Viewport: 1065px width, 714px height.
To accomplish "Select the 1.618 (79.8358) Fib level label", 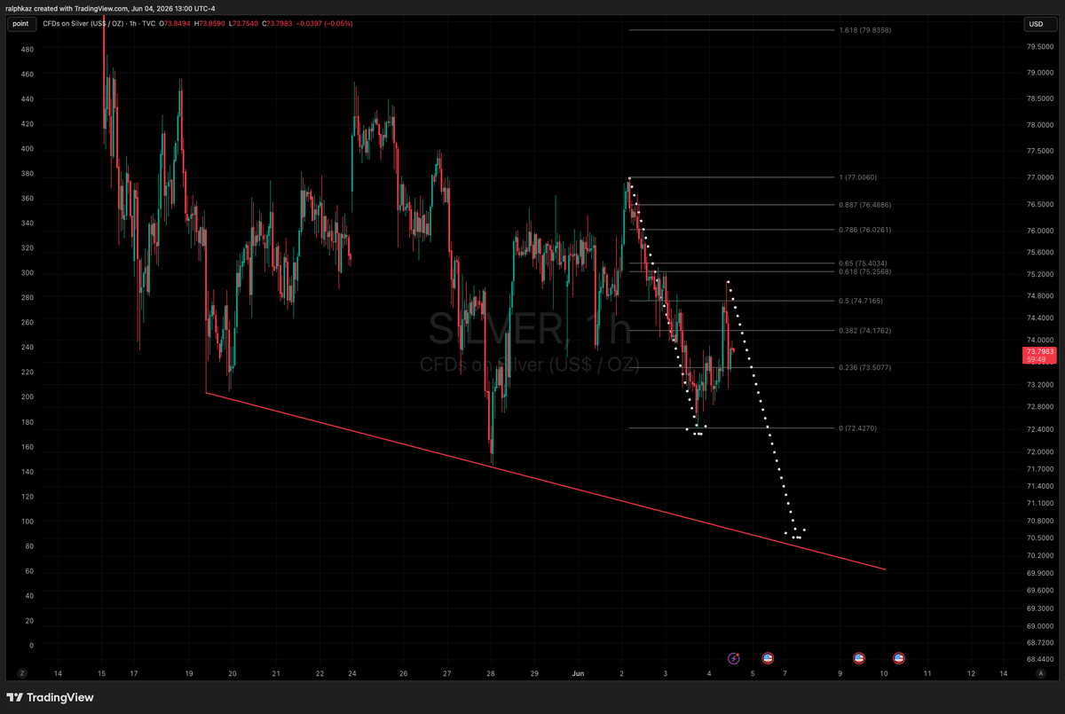I will pyautogui.click(x=864, y=30).
